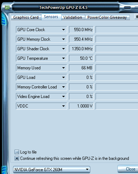Viewport: 138px width, 174px height.
Task: Minimize the GPU-Z window
Action: (x=127, y=8)
